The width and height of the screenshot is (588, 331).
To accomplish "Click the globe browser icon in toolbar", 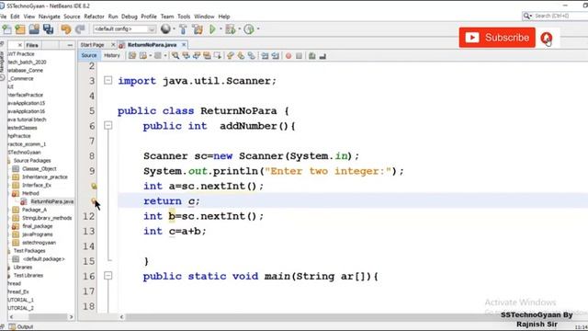I will pos(165,29).
